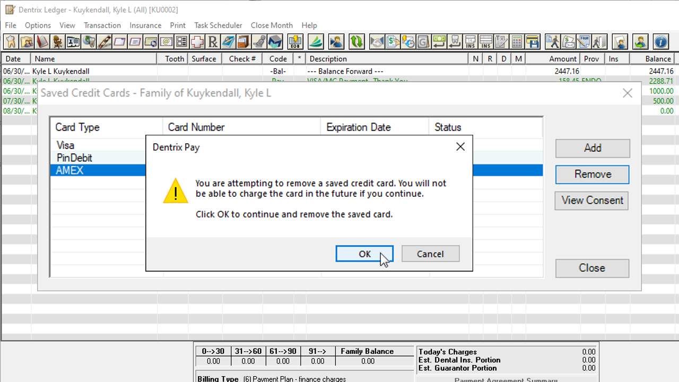Screen dimensions: 679x382
Task: Select the PinDebit card row
Action: (x=74, y=158)
